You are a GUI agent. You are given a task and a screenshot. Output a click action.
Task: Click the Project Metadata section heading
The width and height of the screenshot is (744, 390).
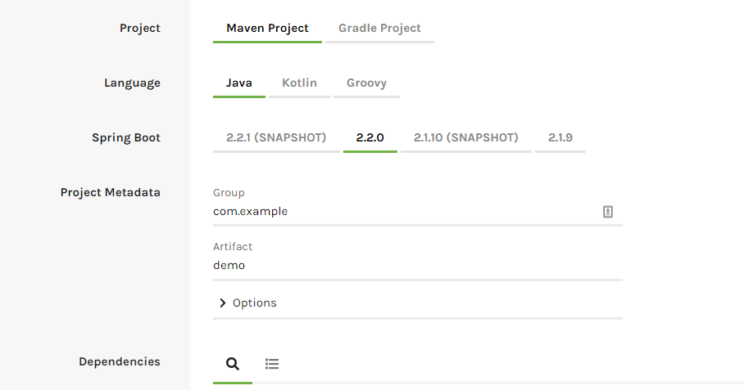click(x=111, y=193)
